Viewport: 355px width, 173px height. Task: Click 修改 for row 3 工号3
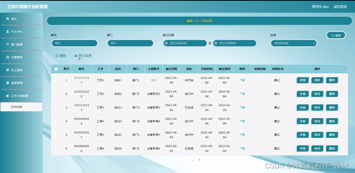click(317, 108)
